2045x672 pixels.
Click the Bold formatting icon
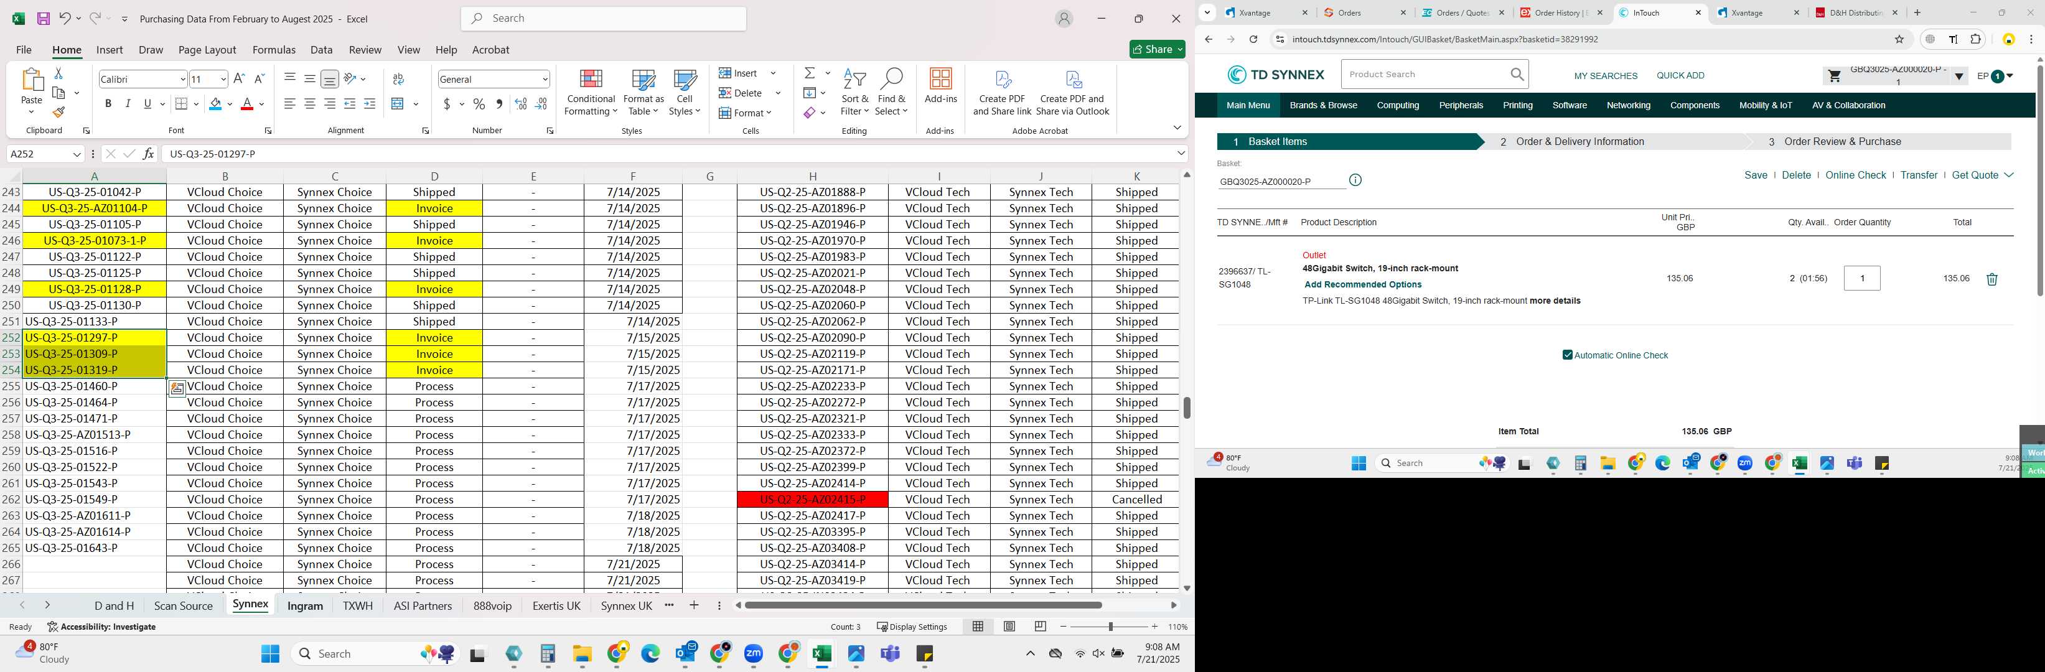(108, 104)
